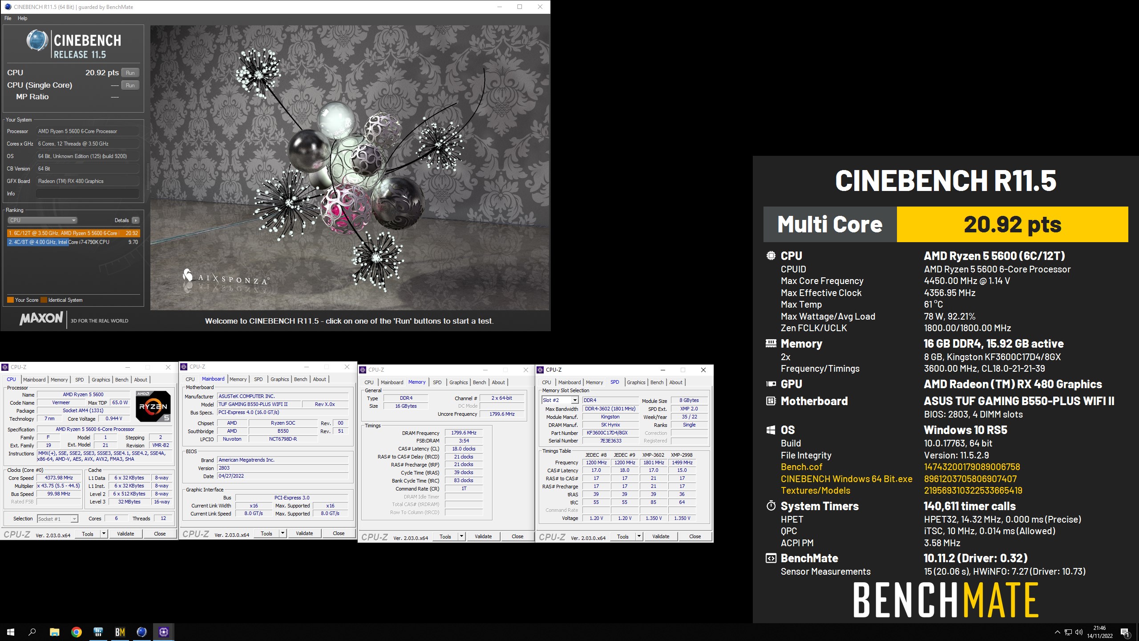Click the MAXON logo at bottom
Viewport: 1139px width, 641px height.
pos(41,319)
